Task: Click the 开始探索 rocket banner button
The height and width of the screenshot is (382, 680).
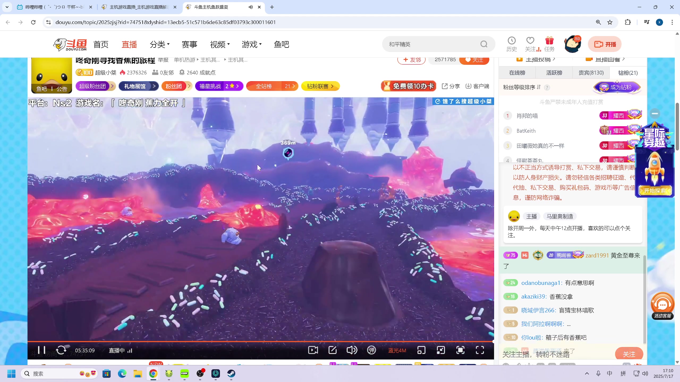Action: click(655, 190)
